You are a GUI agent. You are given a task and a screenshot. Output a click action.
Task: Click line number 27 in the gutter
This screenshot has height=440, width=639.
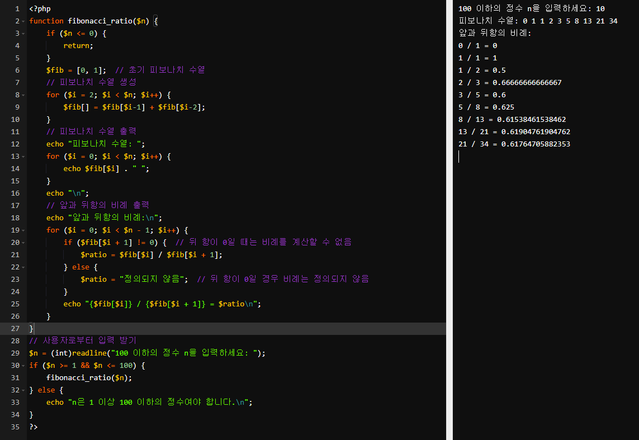pos(15,328)
